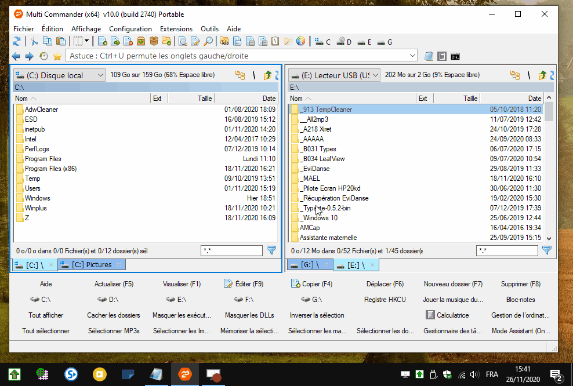Click the view file magnifier icon
Image resolution: width=573 pixels, height=386 pixels.
(183, 42)
